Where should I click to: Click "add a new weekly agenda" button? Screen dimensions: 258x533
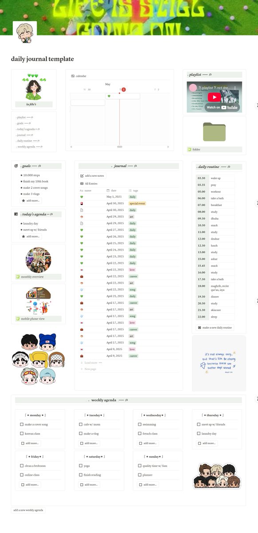(28, 510)
